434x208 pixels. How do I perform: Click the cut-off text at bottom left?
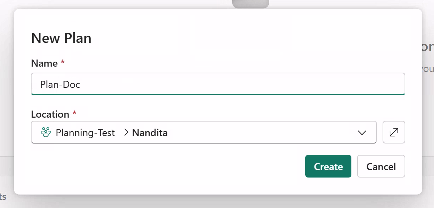tap(3, 197)
